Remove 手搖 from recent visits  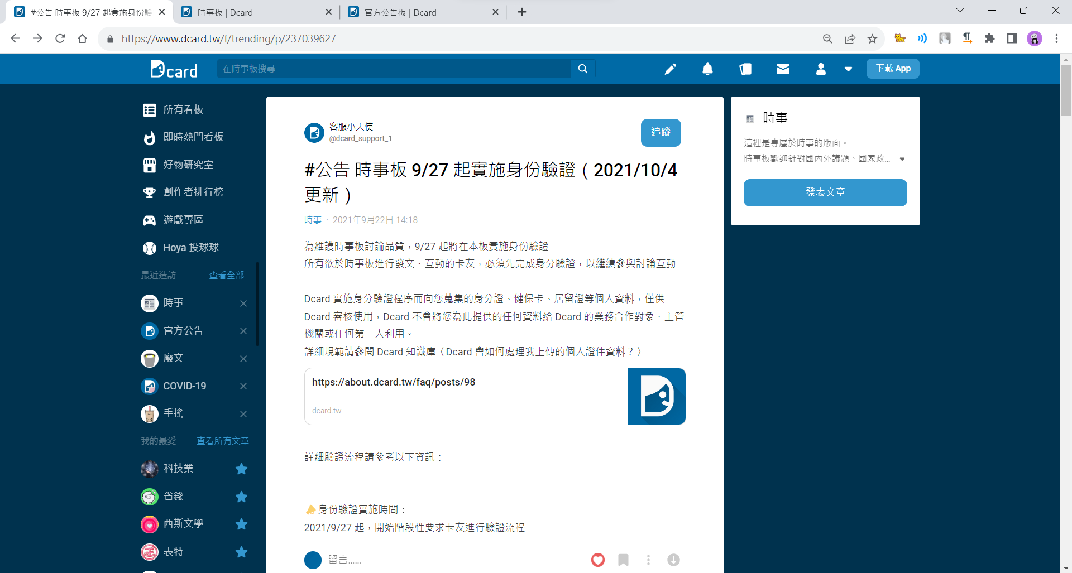pyautogui.click(x=243, y=414)
